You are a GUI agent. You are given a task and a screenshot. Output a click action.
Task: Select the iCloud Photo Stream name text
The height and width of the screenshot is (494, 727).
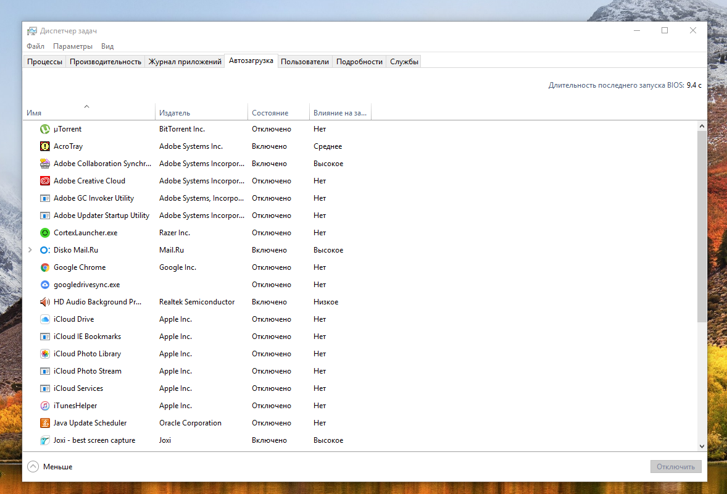(x=88, y=371)
